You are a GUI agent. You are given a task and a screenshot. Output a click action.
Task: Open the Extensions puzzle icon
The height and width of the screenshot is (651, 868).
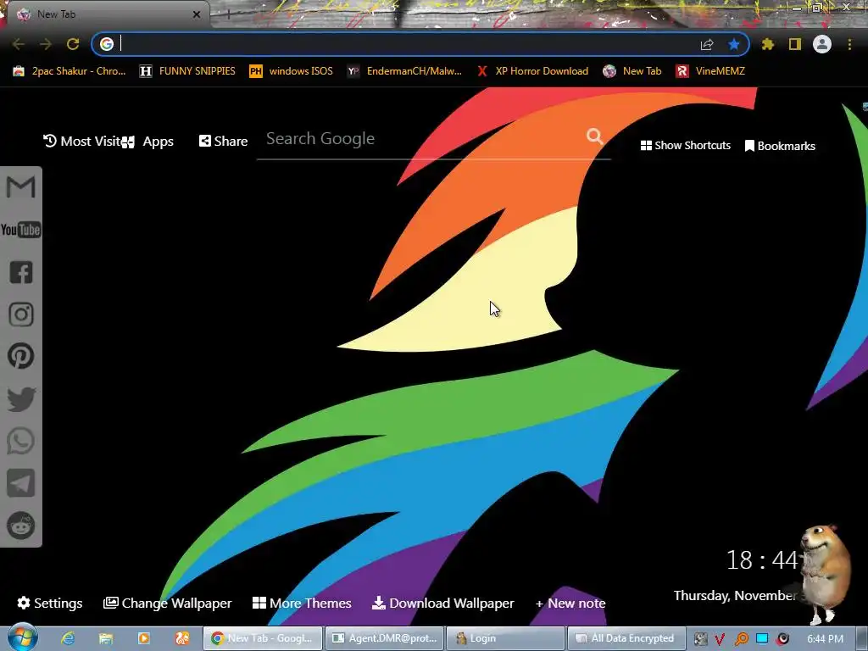point(768,44)
